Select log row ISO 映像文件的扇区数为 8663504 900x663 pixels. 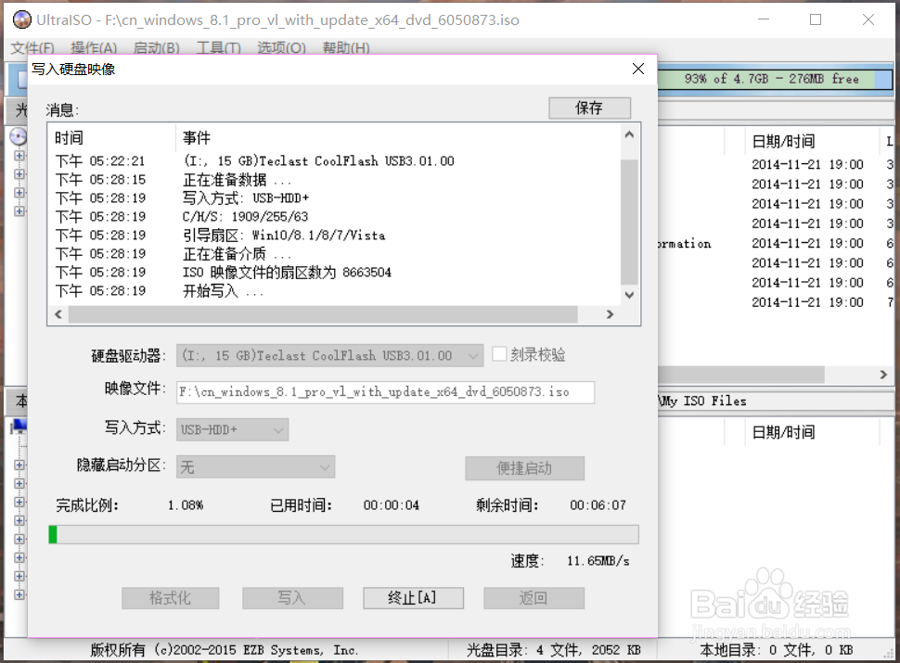point(336,272)
